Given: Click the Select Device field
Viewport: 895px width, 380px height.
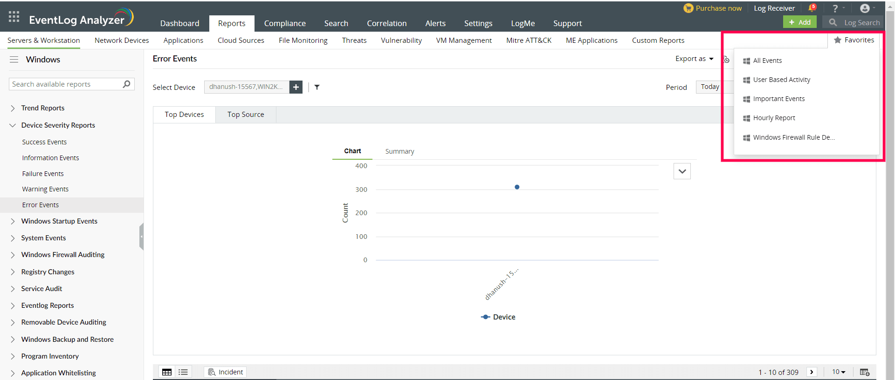Looking at the screenshot, I should point(247,87).
